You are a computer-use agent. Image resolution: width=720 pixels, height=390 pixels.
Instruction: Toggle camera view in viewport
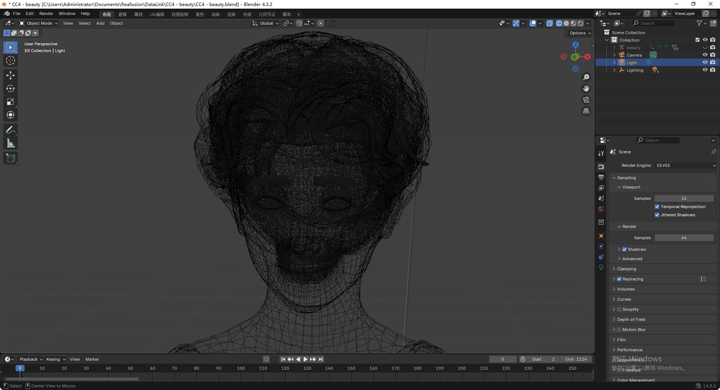click(586, 100)
